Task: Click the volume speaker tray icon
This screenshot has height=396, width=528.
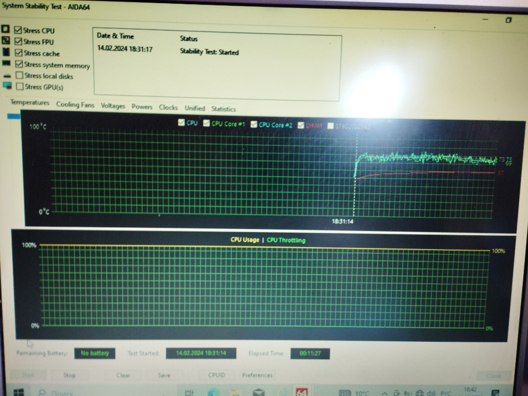Action: point(431,393)
